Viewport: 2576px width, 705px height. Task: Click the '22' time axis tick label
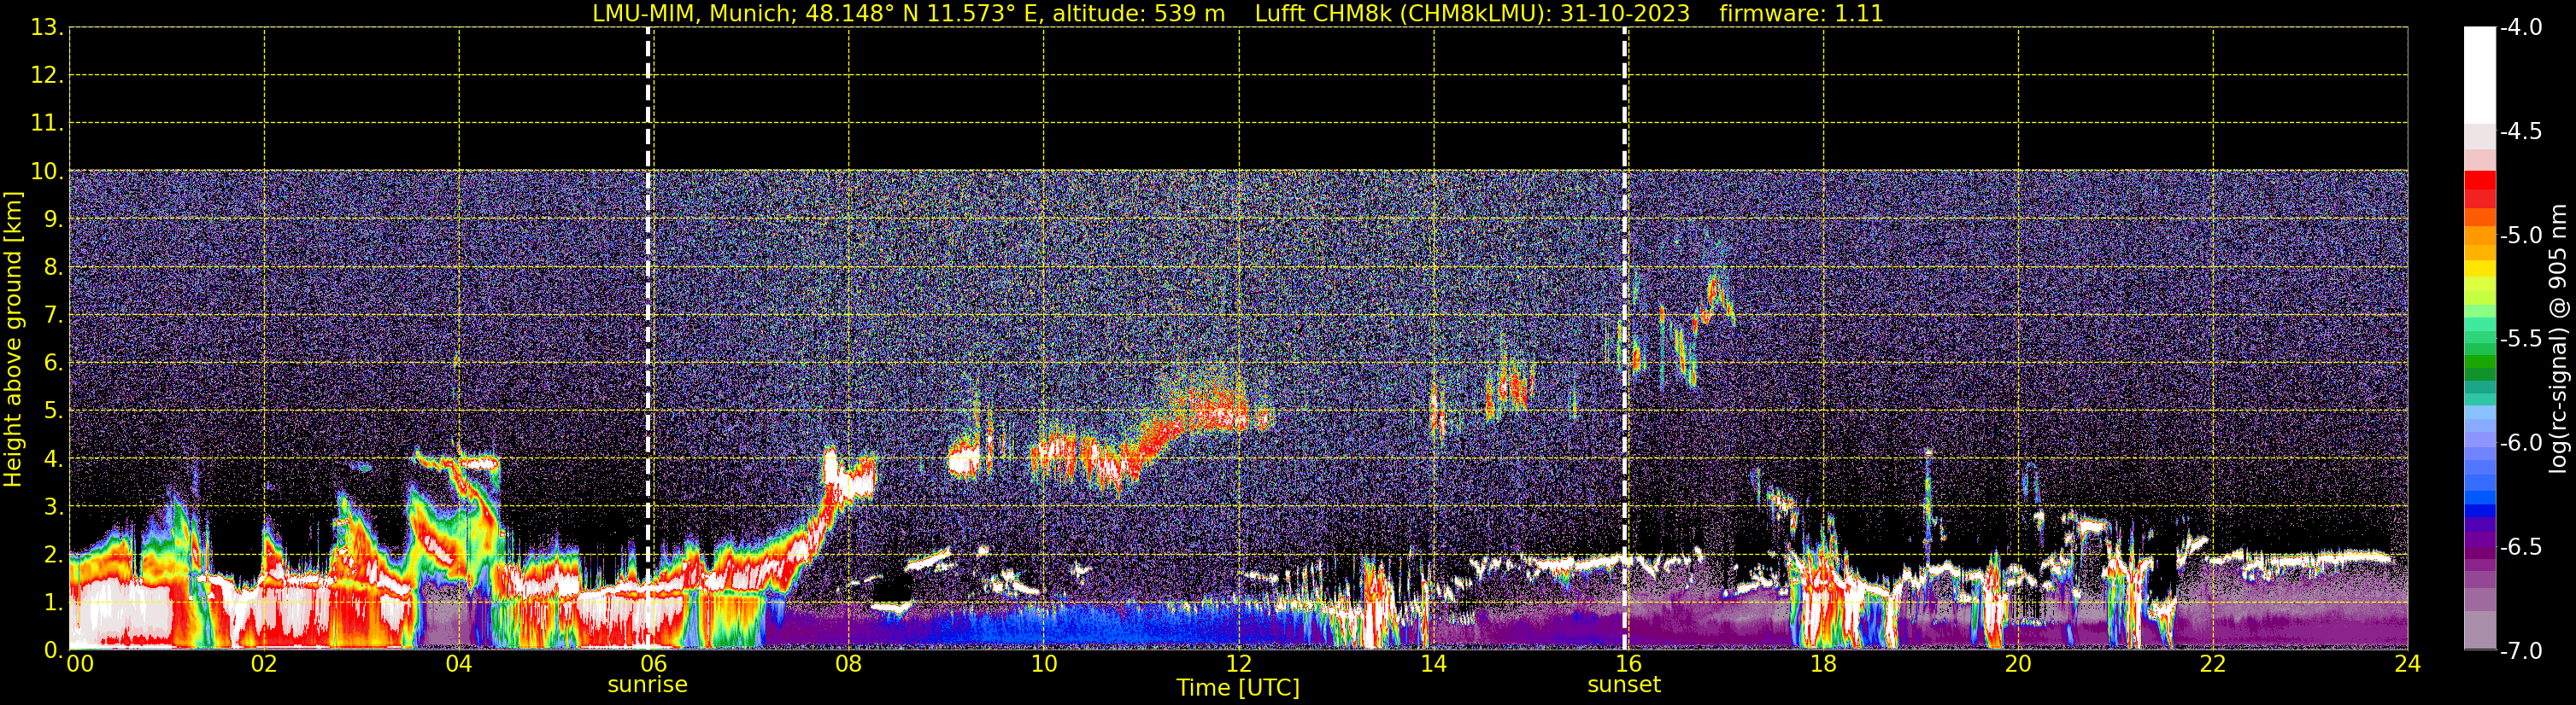pyautogui.click(x=2213, y=664)
